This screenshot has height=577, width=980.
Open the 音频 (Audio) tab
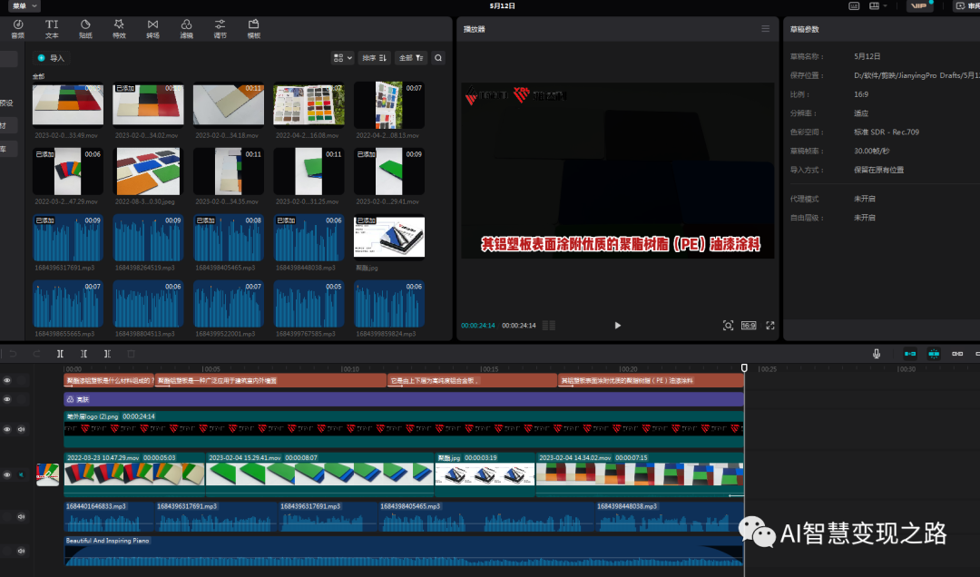17,29
